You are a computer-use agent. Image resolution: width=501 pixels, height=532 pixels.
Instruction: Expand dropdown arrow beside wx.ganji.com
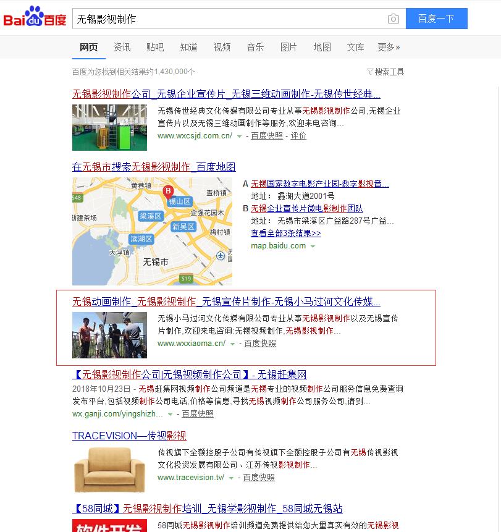170,415
